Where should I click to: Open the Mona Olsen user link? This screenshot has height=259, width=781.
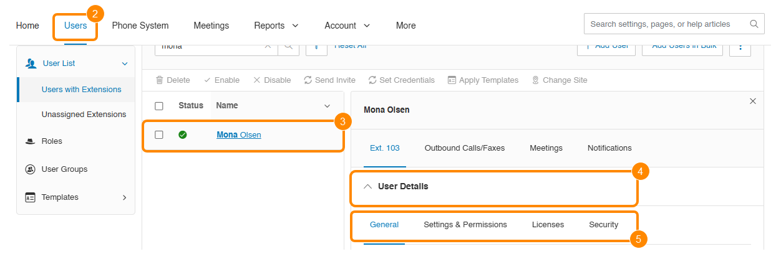[239, 134]
